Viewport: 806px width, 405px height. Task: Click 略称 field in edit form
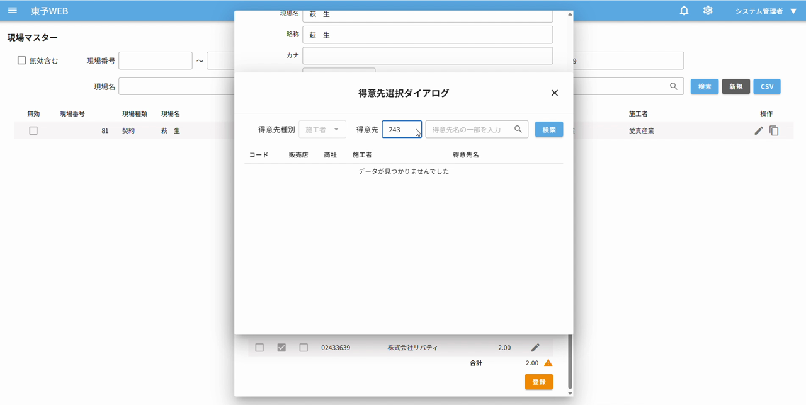coord(428,35)
